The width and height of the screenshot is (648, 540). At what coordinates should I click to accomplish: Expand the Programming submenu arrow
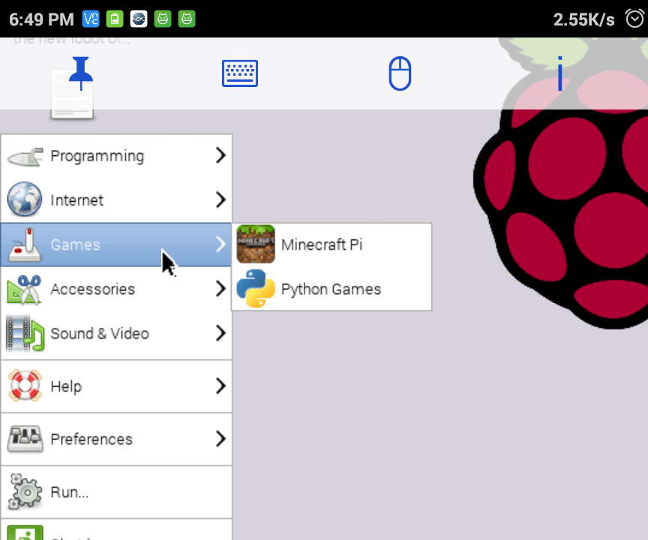219,156
